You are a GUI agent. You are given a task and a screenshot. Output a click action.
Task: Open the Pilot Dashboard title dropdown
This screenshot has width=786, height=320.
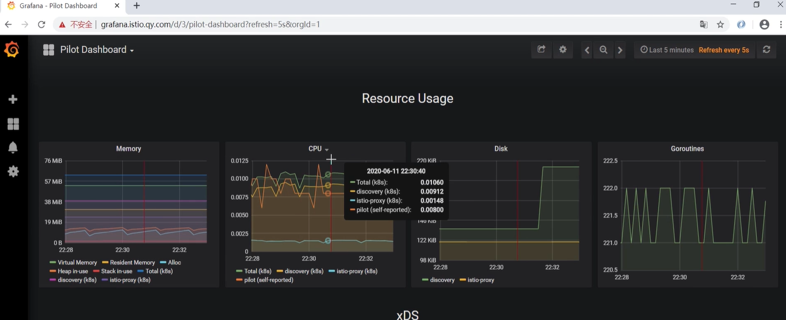coord(97,50)
